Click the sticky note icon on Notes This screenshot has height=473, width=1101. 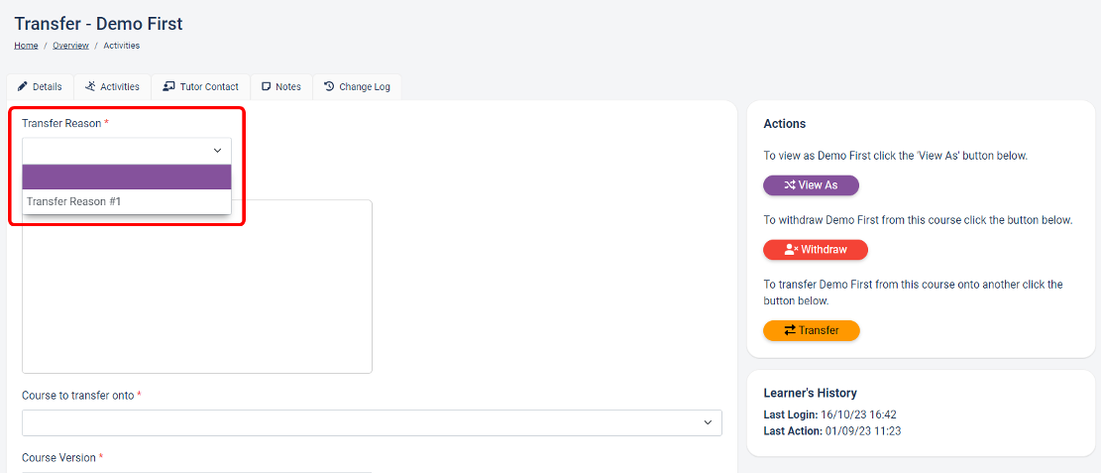point(267,87)
